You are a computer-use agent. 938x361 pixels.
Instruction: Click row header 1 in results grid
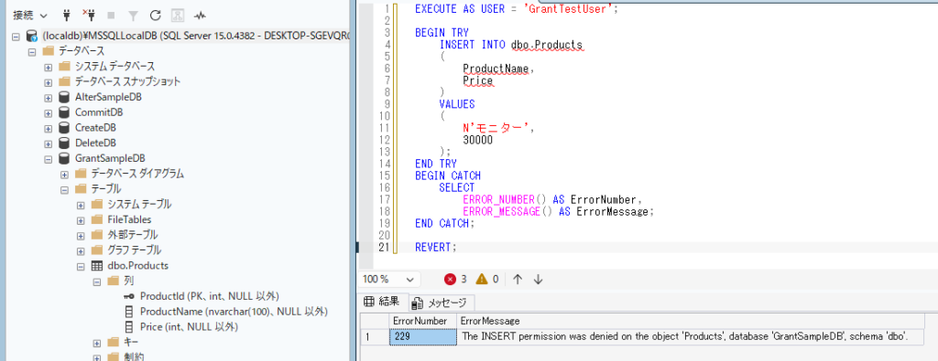coord(374,336)
